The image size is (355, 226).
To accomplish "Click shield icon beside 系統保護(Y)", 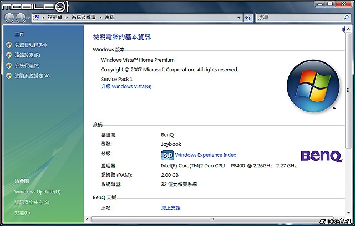I will 9,66.
